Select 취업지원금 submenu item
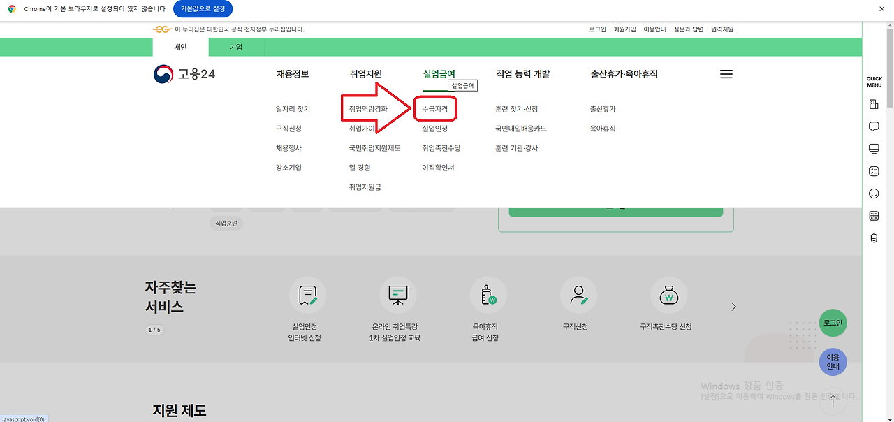Image resolution: width=894 pixels, height=422 pixels. tap(365, 187)
